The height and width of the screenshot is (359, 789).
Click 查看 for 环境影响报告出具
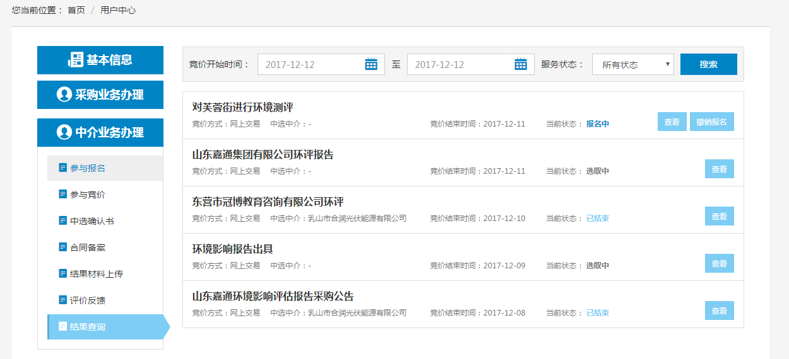[719, 263]
